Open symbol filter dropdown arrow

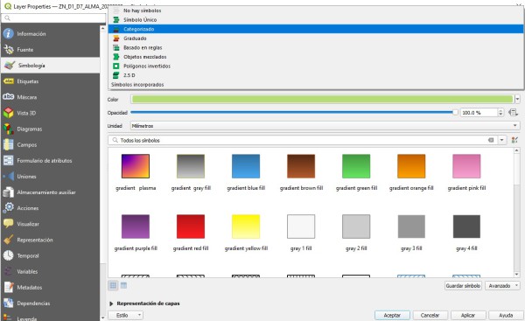click(501, 140)
